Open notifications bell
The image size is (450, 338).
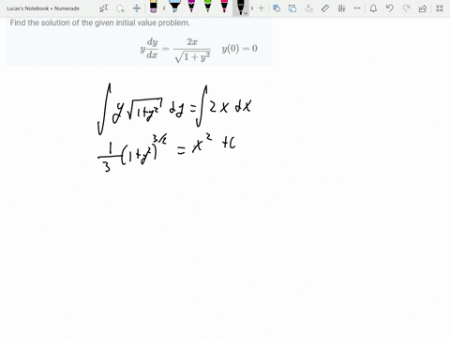click(x=373, y=8)
